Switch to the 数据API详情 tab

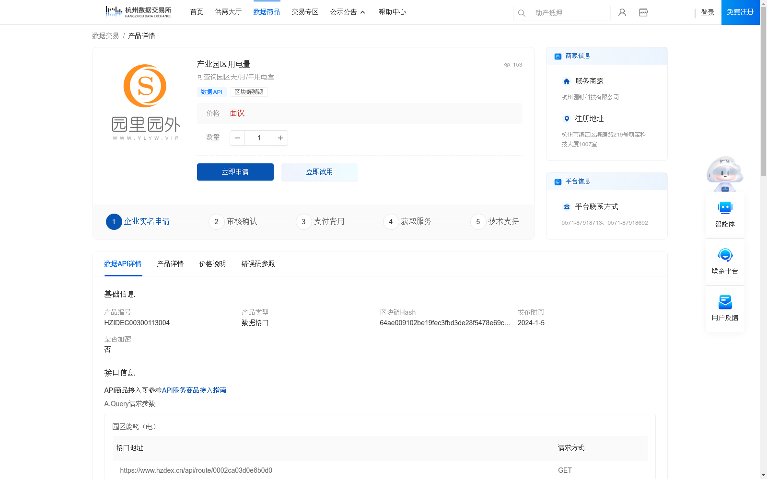[123, 264]
